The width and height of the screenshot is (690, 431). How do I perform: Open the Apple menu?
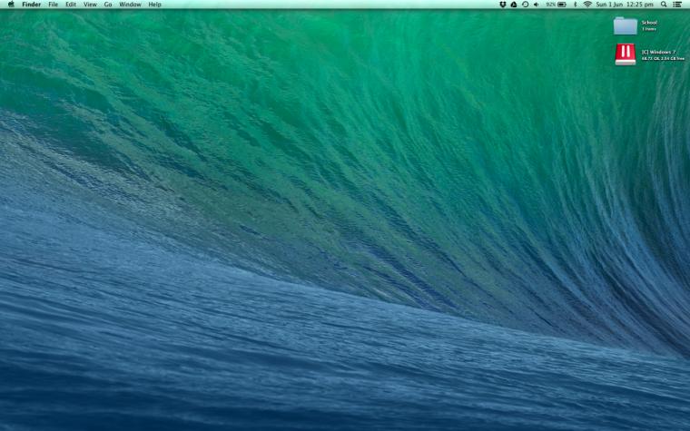pyautogui.click(x=11, y=4)
